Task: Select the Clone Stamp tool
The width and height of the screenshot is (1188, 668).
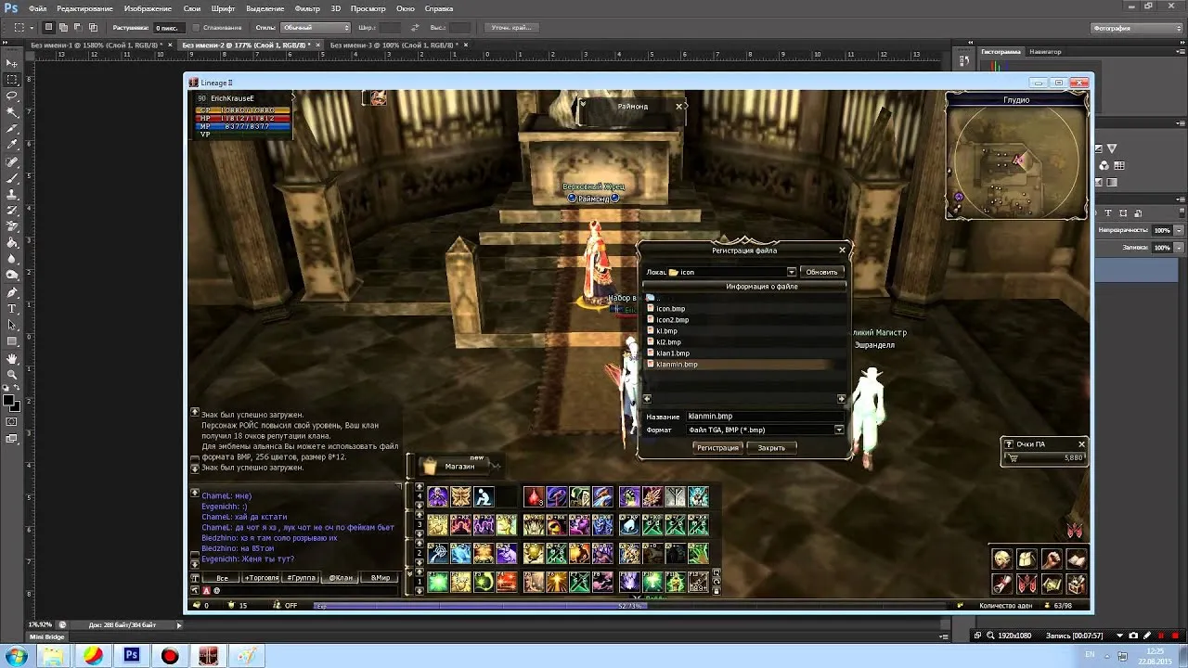Action: [x=12, y=194]
